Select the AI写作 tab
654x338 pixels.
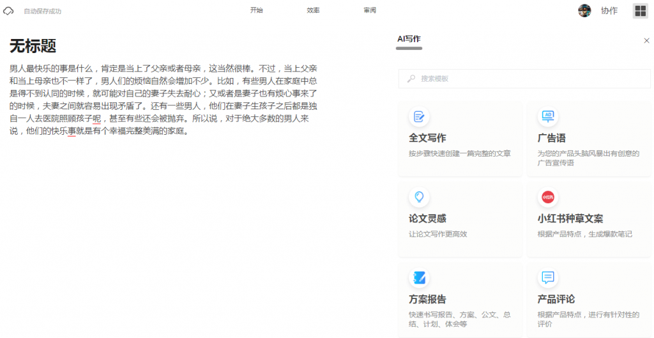point(409,39)
